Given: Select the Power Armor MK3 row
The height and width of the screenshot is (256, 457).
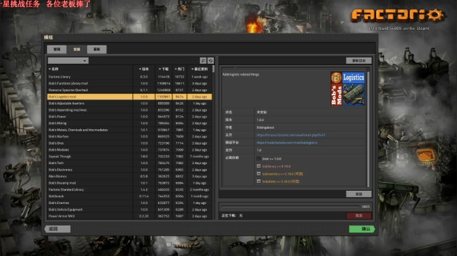Looking at the screenshot, I should pos(129,216).
